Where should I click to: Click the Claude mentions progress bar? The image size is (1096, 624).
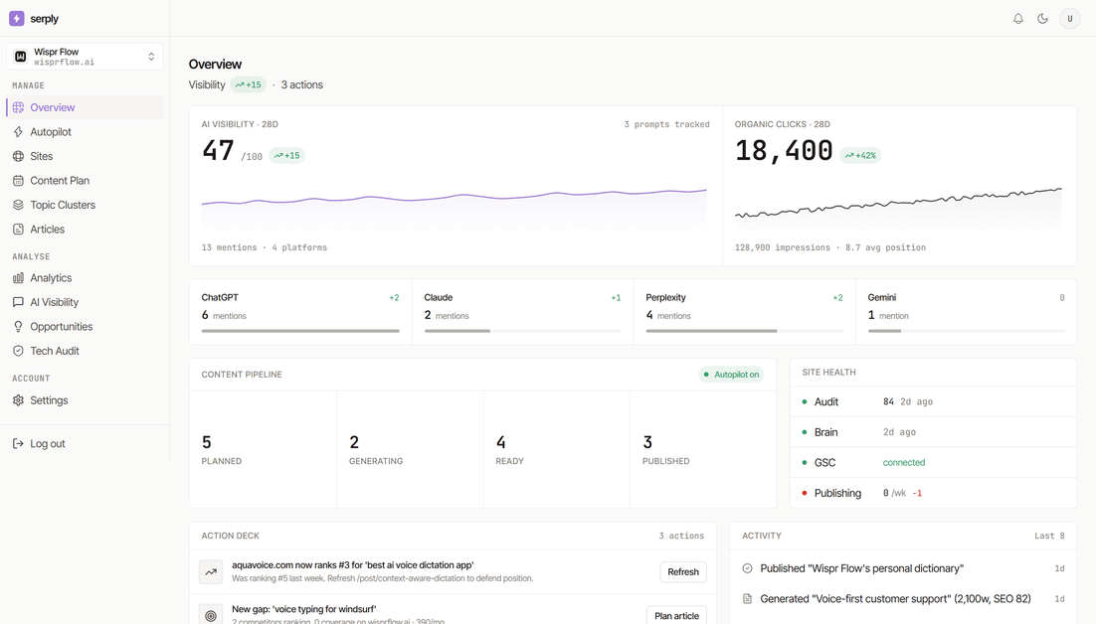coord(523,331)
